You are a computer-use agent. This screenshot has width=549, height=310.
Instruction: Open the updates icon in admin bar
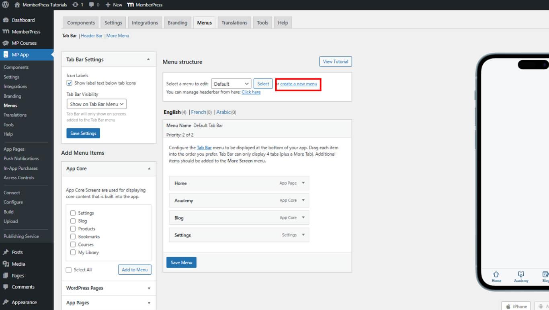coord(75,5)
